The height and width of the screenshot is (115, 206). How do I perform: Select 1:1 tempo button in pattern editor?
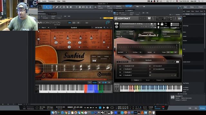[172, 52]
